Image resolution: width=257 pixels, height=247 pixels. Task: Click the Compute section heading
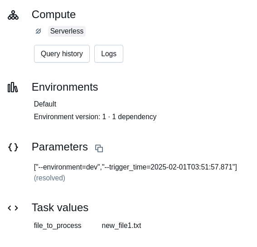53,15
